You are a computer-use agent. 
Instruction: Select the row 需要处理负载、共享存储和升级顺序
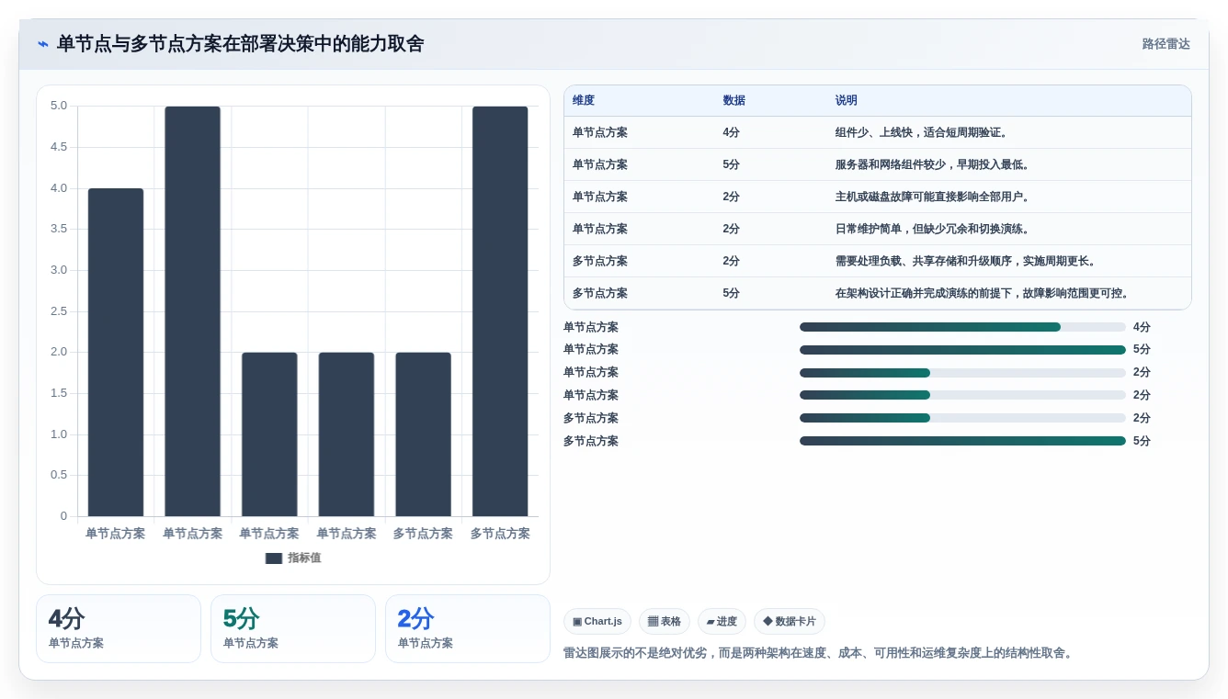tap(878, 262)
